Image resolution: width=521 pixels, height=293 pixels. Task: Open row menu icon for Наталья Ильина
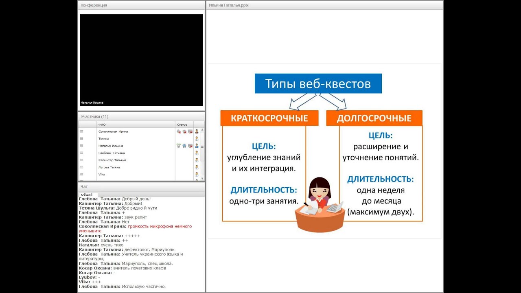point(81,146)
